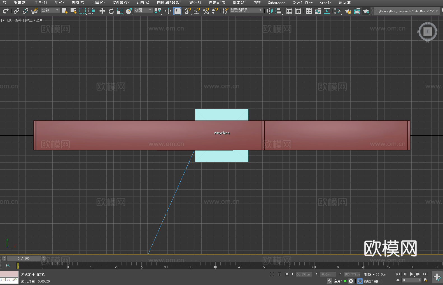
Task: Open the Substance menu
Action: [277, 3]
